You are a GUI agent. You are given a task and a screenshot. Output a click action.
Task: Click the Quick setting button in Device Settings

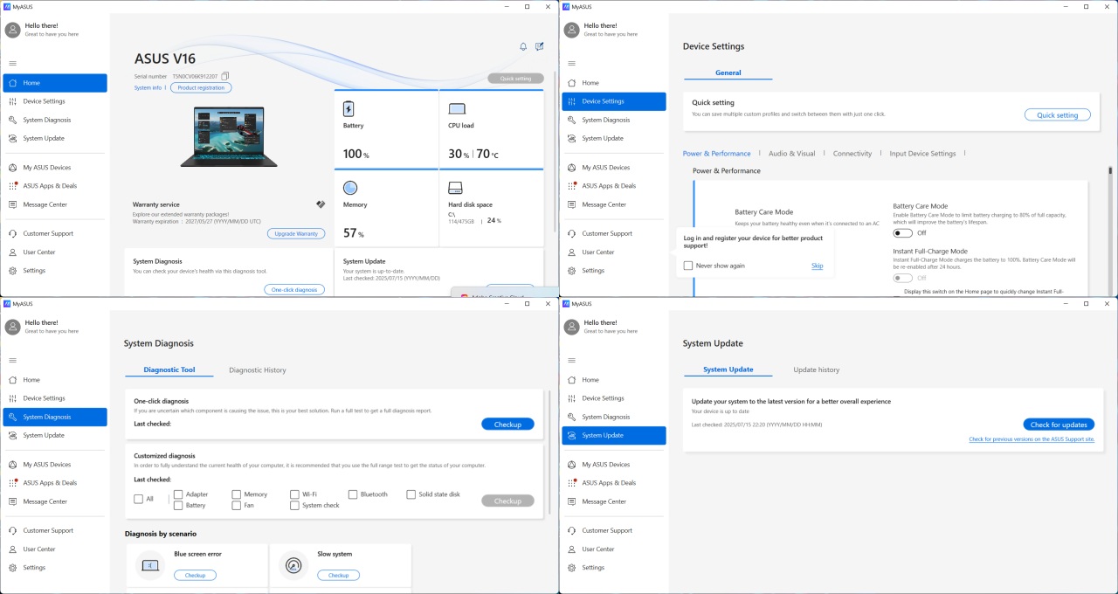point(1058,115)
